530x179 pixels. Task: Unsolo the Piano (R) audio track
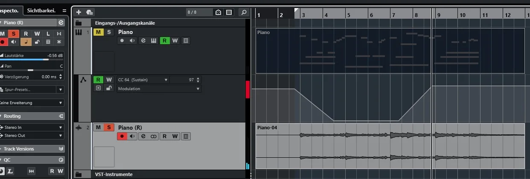[109, 127]
